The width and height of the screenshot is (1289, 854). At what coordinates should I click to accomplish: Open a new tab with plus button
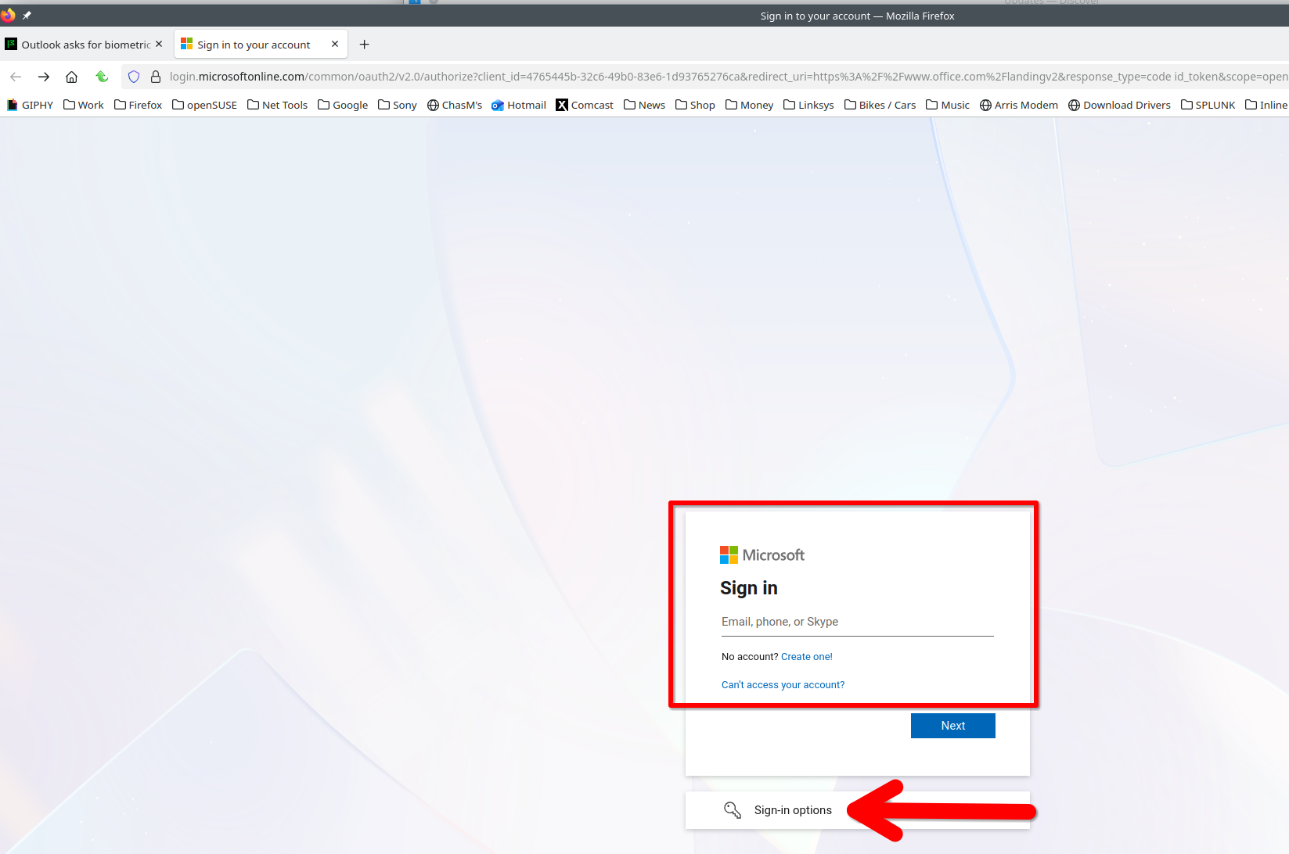point(364,45)
